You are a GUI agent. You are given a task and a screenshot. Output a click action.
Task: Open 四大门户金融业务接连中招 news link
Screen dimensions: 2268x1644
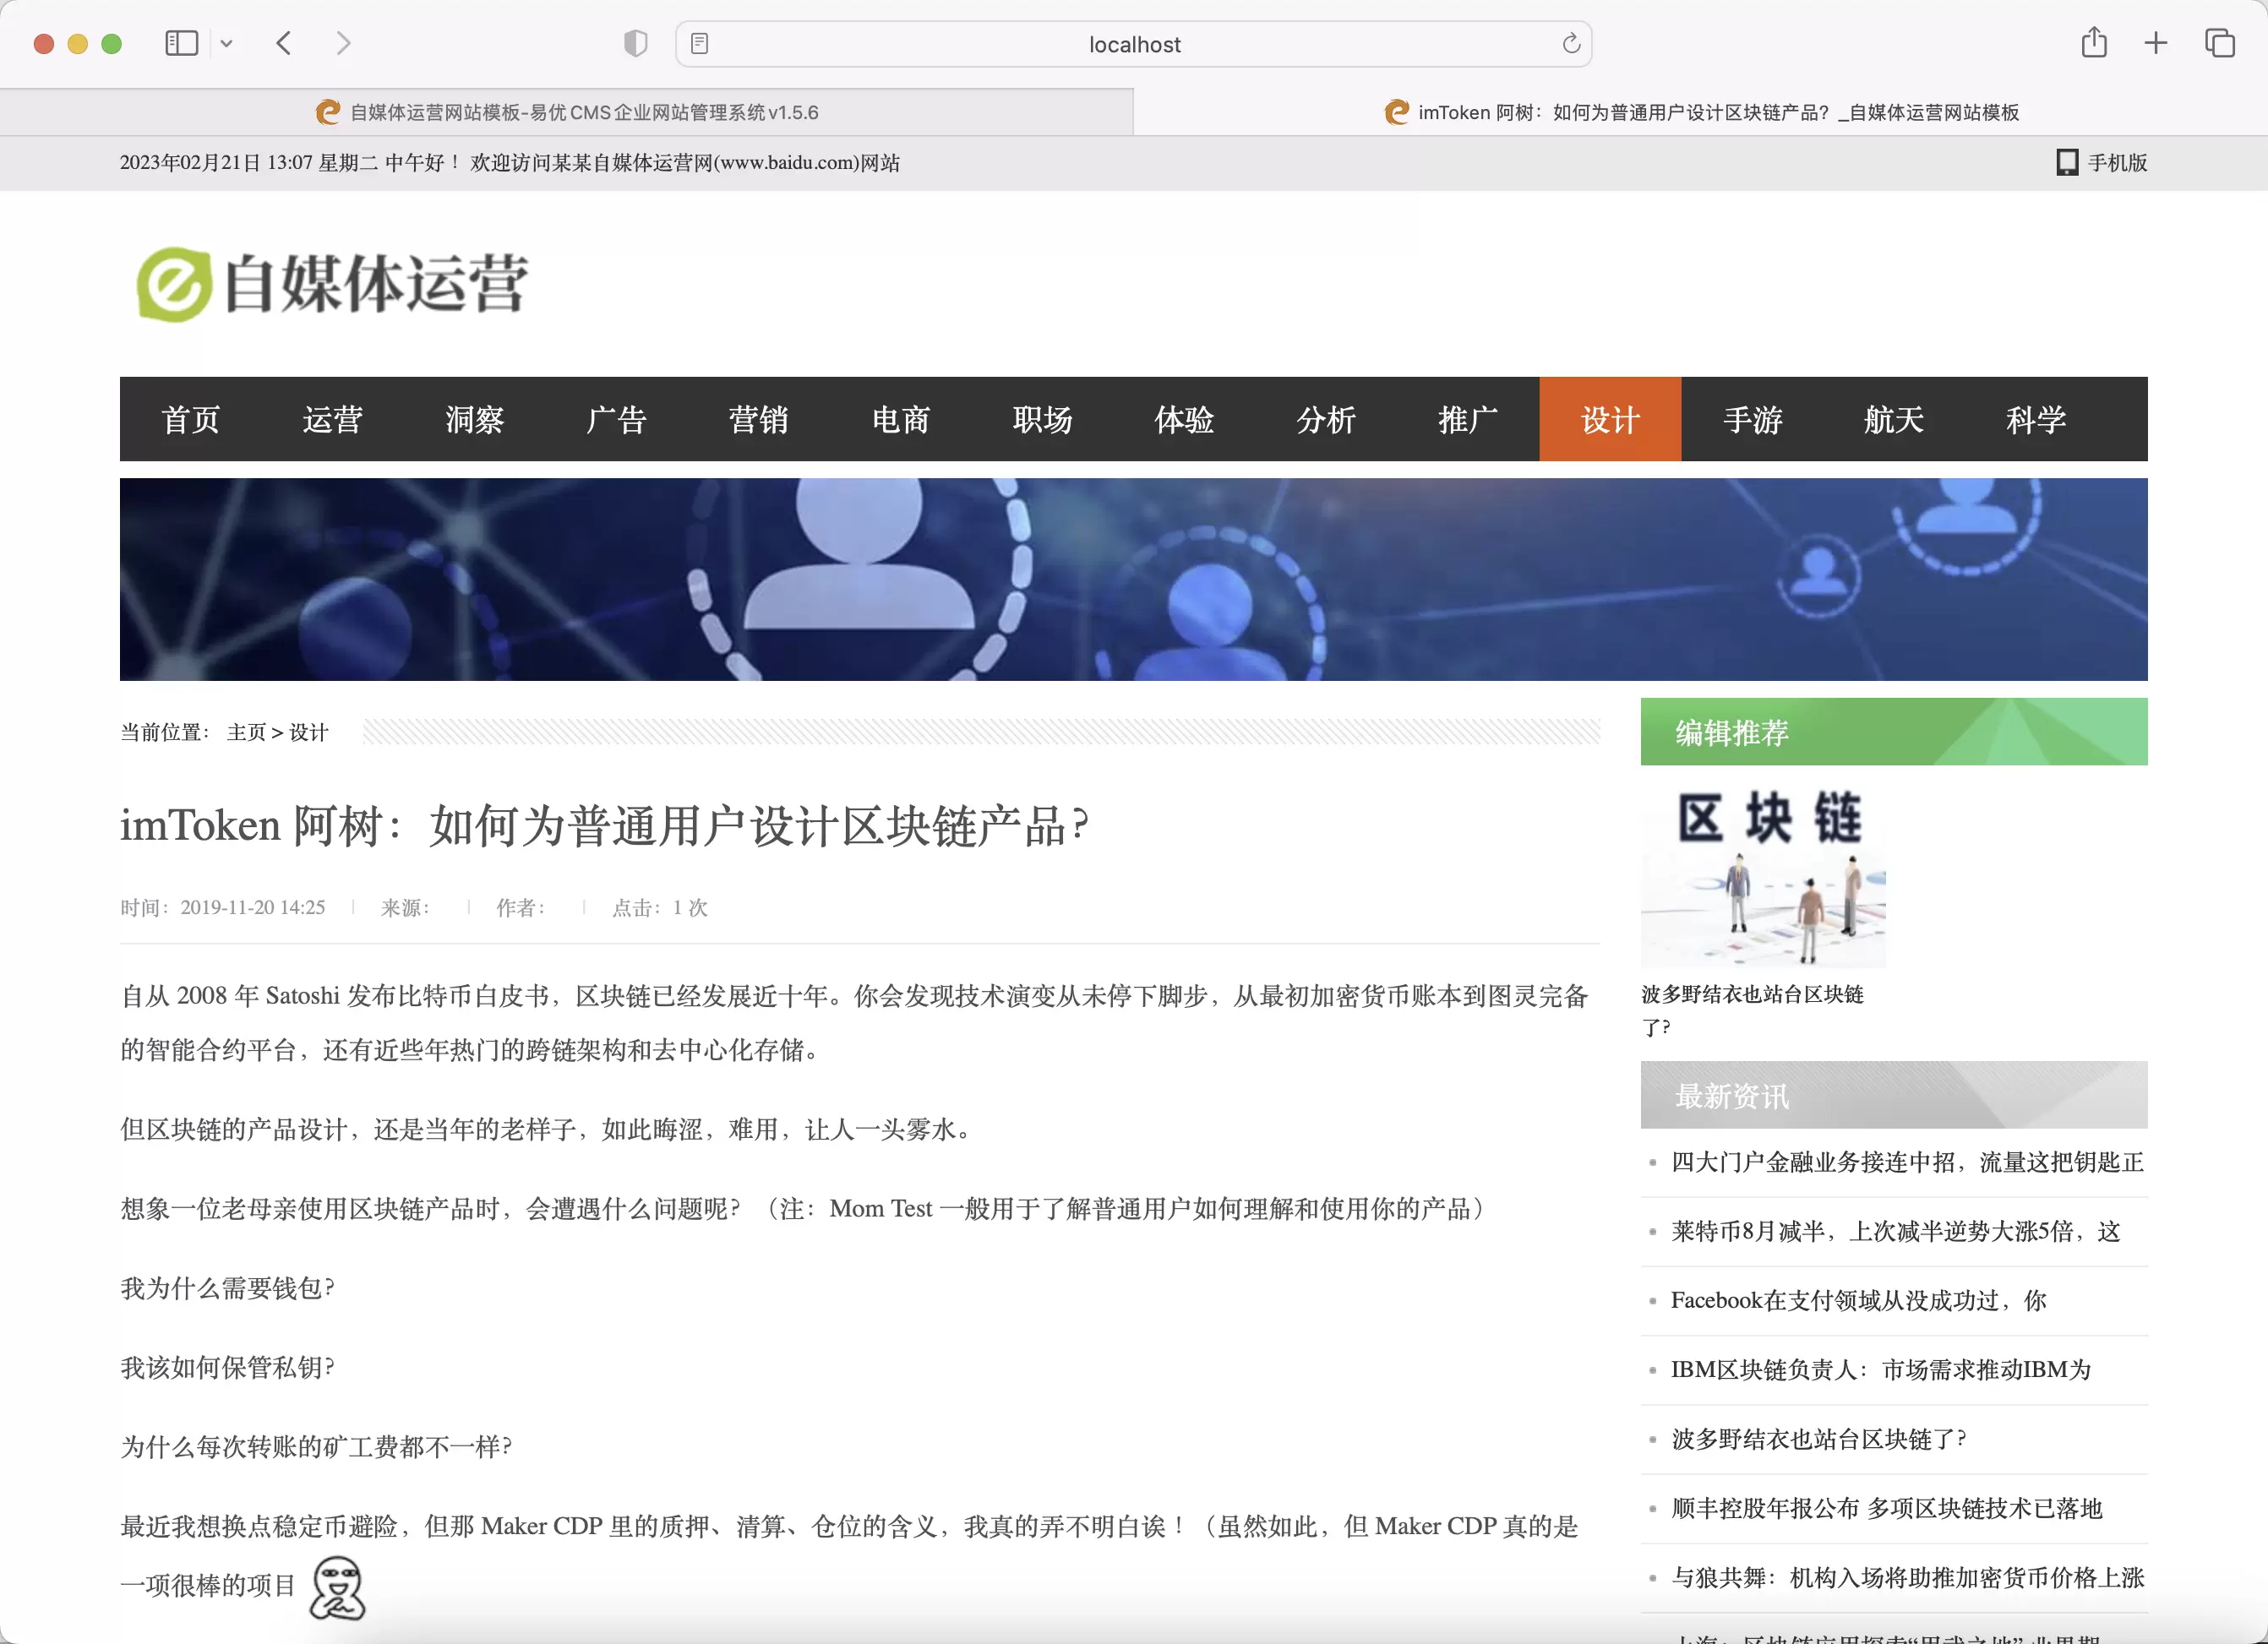(x=1908, y=1162)
